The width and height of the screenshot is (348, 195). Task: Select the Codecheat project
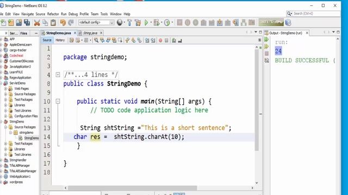[x=16, y=55]
